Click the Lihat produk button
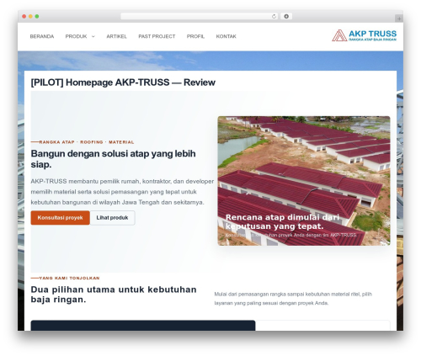The height and width of the screenshot is (356, 421). coord(112,218)
